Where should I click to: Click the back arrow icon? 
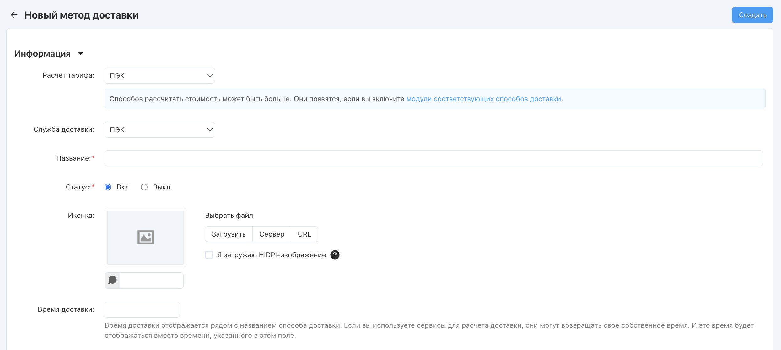(x=14, y=15)
